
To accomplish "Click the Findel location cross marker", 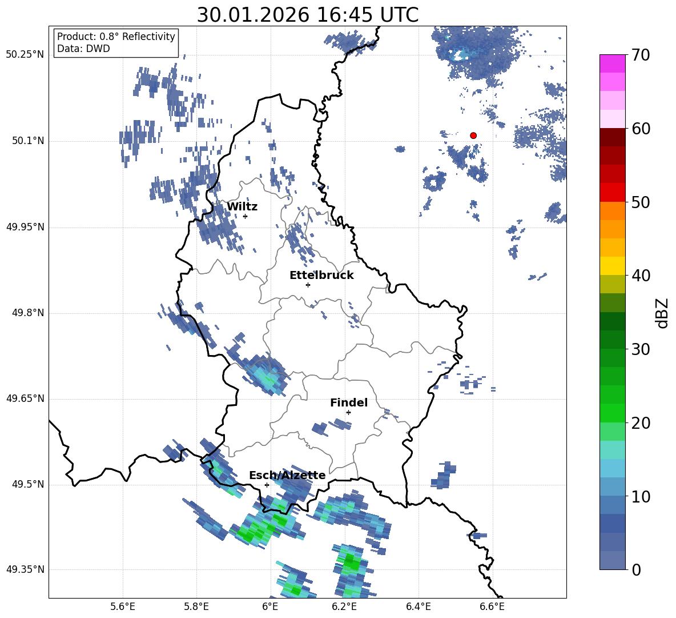I will [x=348, y=413].
